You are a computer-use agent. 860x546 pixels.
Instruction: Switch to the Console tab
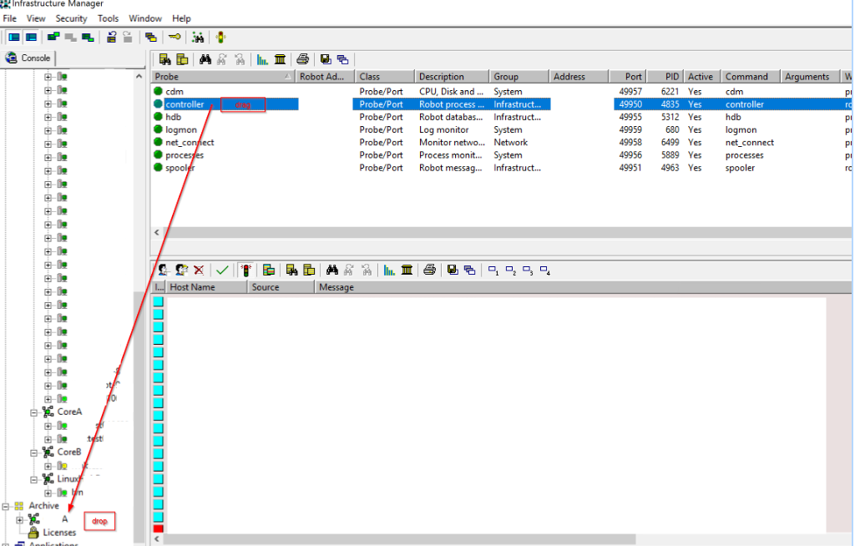[28, 58]
